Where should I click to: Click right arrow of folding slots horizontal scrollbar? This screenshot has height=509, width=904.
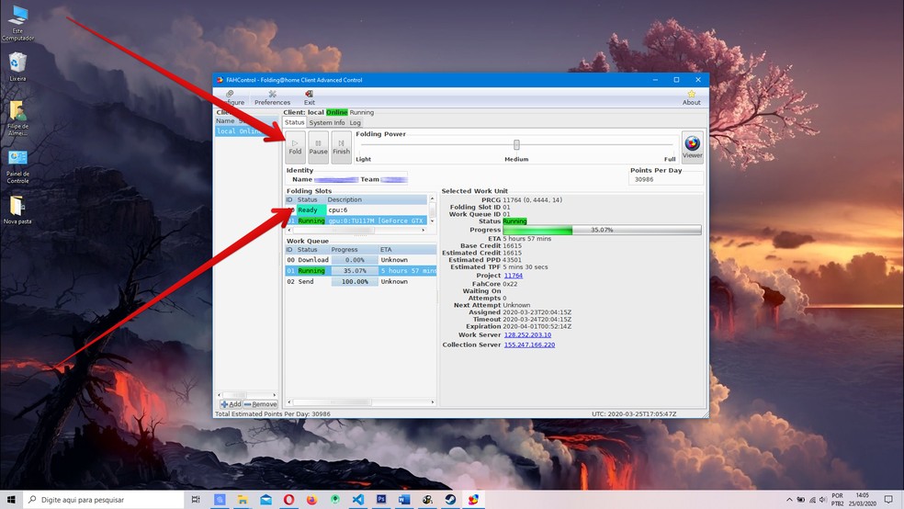coord(424,230)
